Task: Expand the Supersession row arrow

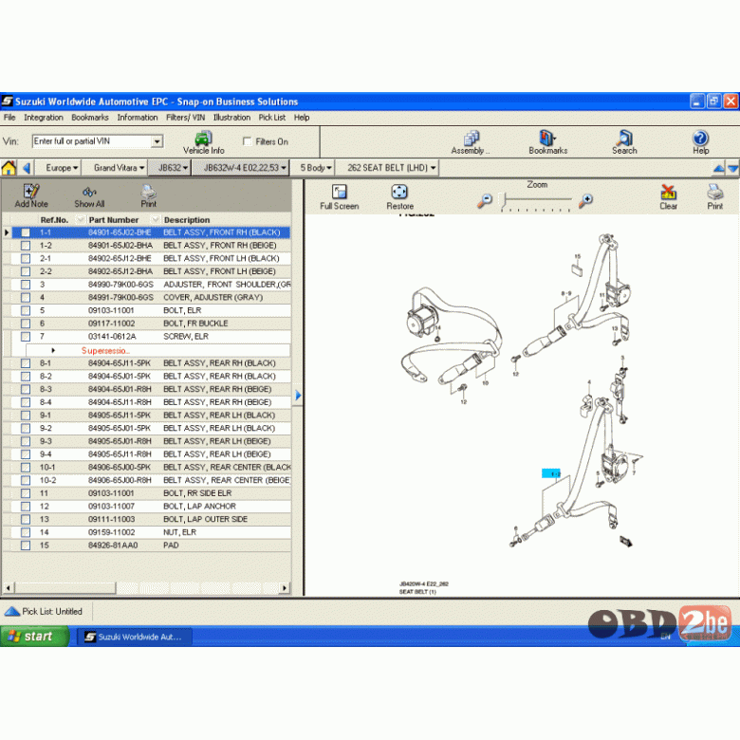Action: tap(53, 350)
